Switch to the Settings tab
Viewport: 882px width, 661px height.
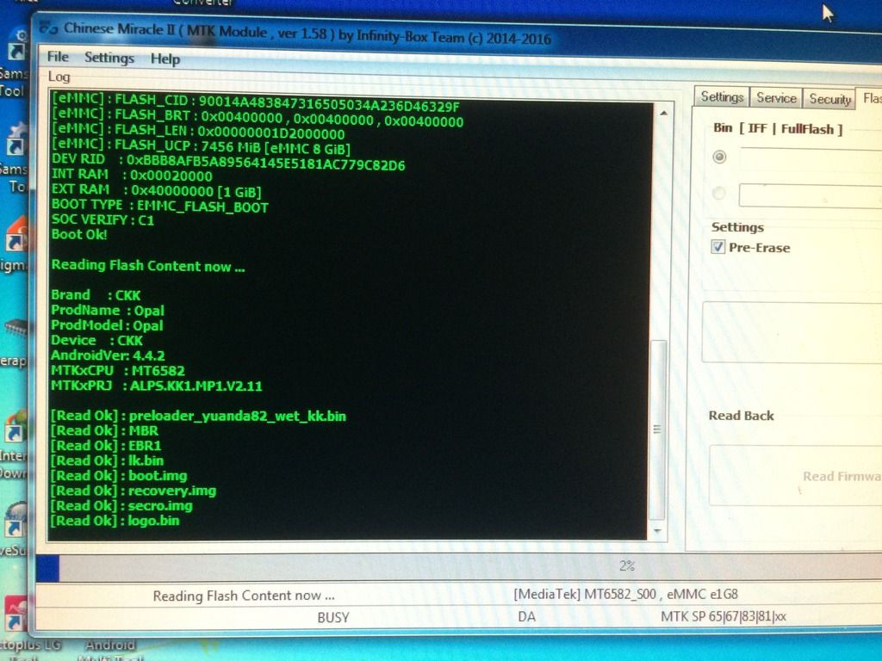722,97
